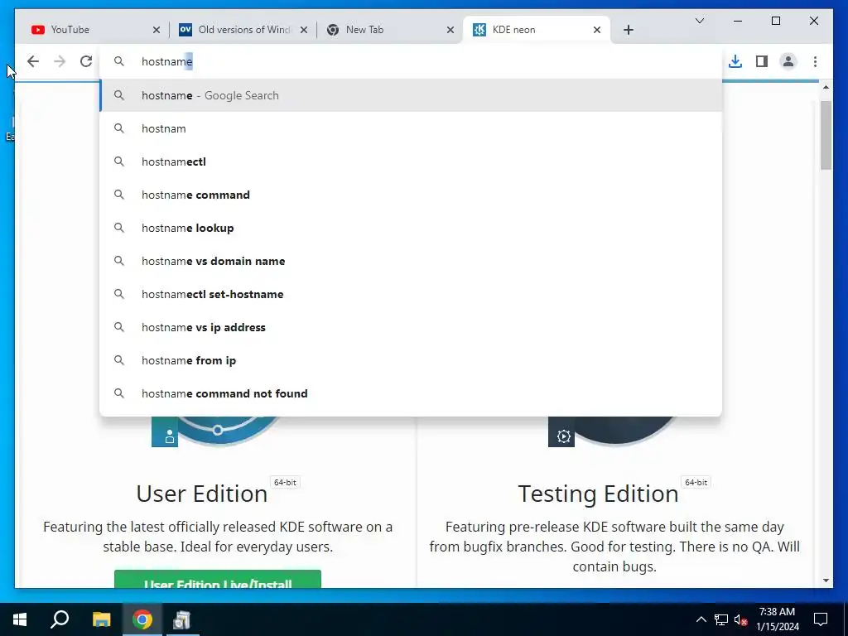Screen dimensions: 848x636
Task: Show hidden system tray icons
Action: [701, 619]
